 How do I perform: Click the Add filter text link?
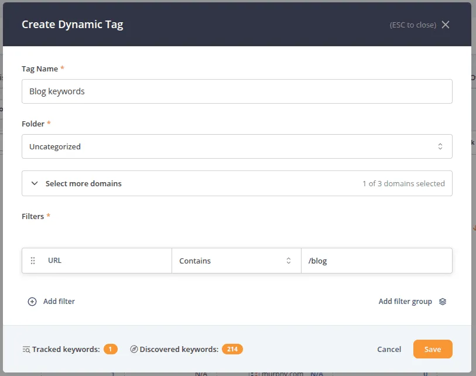59,301
